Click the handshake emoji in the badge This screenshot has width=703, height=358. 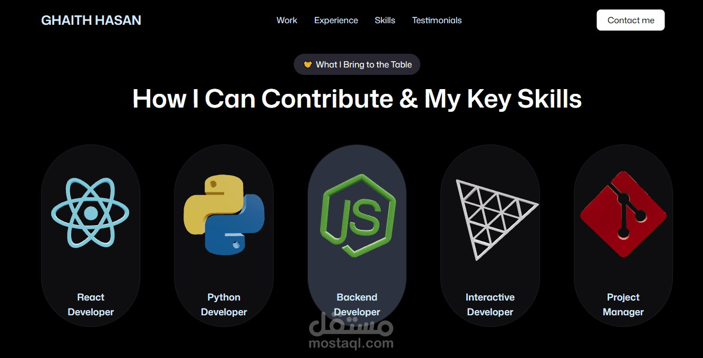point(308,64)
